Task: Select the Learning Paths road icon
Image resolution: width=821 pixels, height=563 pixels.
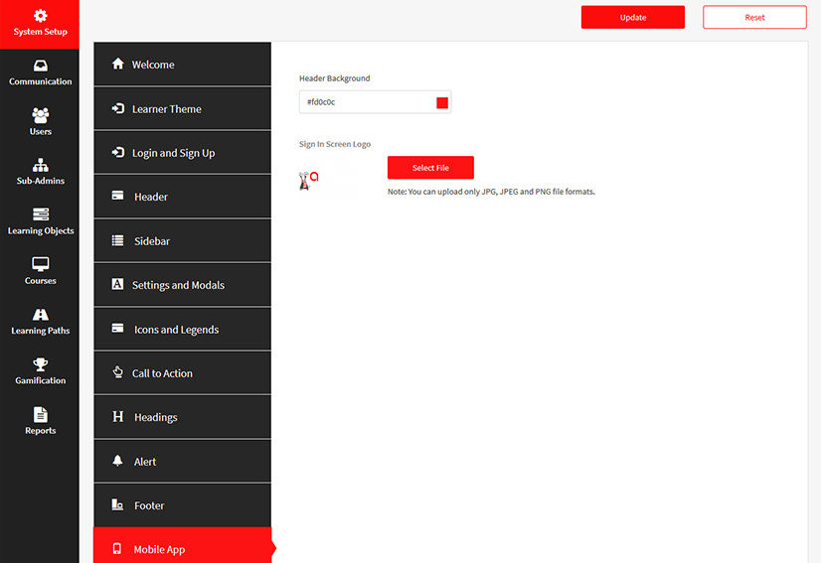Action: click(41, 315)
